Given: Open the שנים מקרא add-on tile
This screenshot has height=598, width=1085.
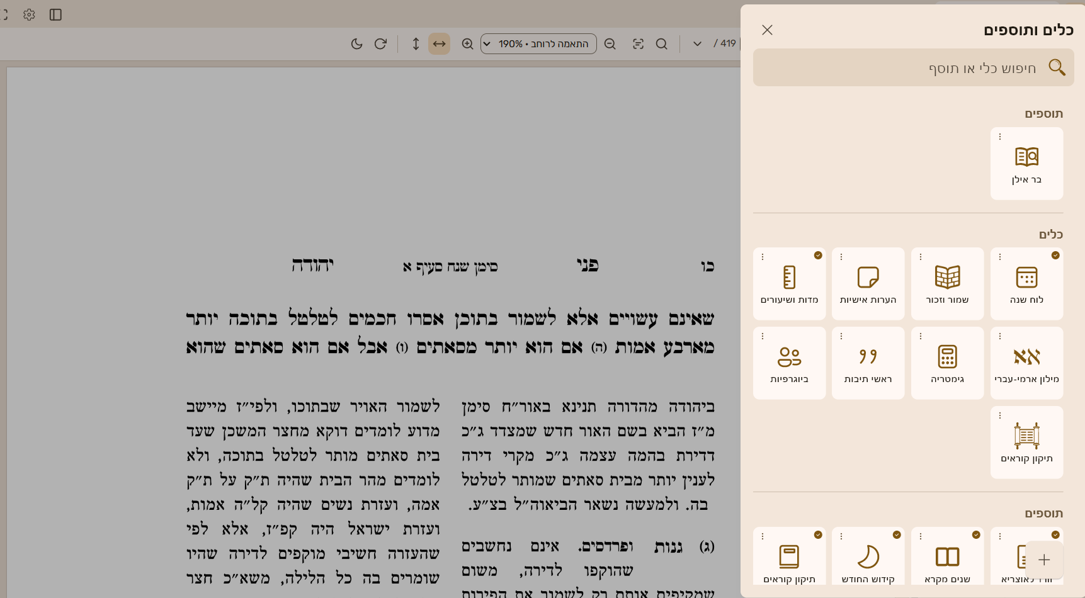Looking at the screenshot, I should pyautogui.click(x=947, y=556).
